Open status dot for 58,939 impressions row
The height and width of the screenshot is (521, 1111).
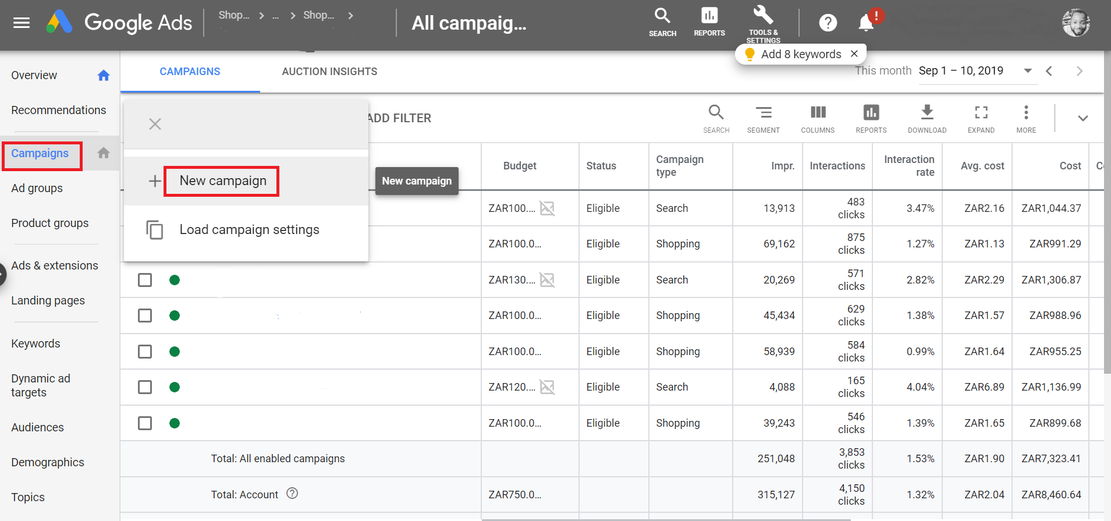pos(175,352)
